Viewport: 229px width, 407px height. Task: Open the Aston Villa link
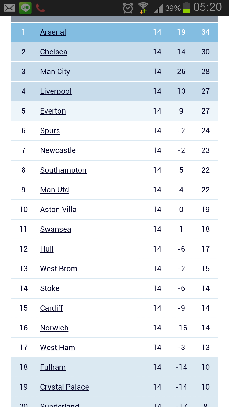58,210
